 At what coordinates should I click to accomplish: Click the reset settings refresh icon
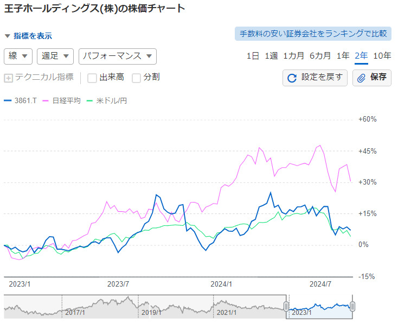292,78
